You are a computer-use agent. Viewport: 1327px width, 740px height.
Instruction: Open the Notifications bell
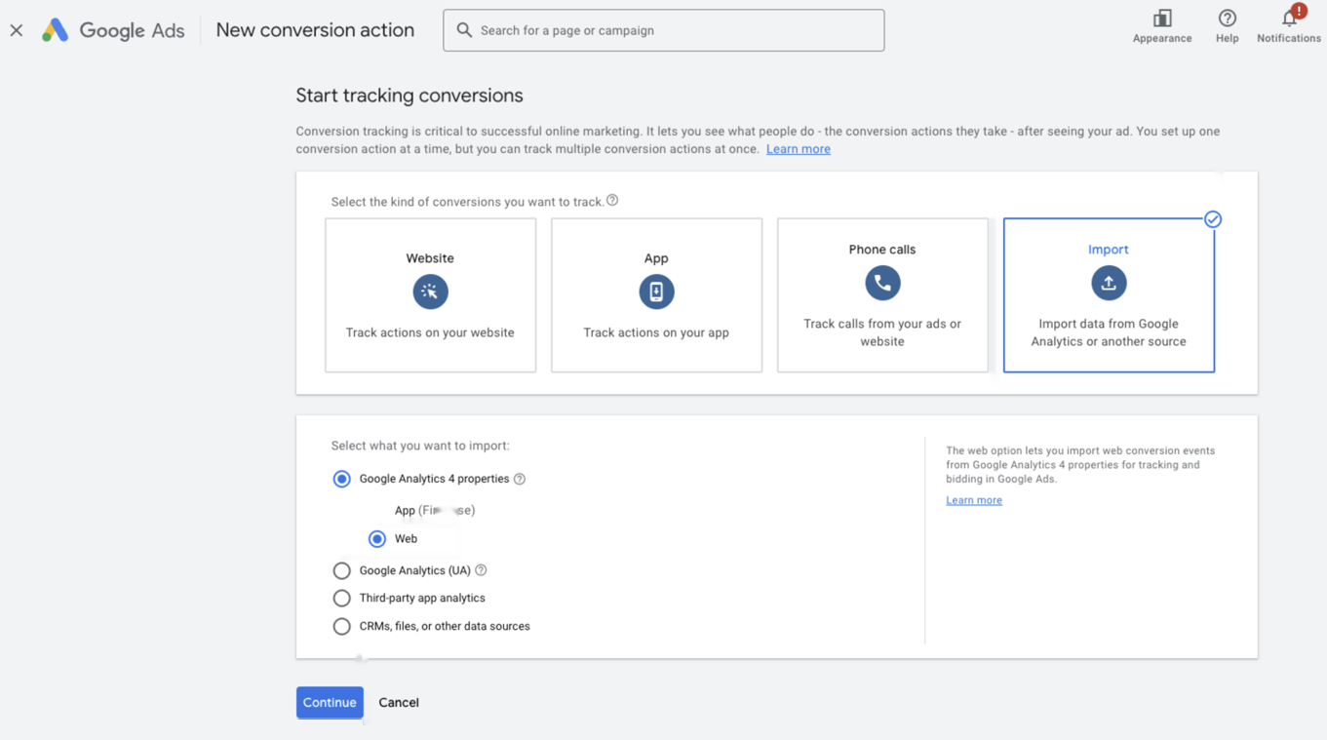tap(1289, 26)
